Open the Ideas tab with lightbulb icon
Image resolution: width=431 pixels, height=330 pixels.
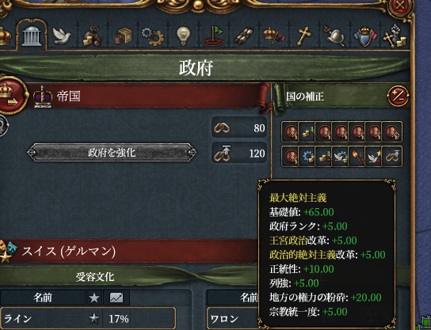pyautogui.click(x=183, y=36)
